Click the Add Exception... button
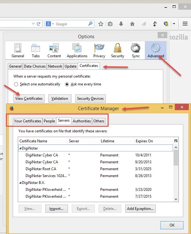The height and width of the screenshot is (234, 191). [x=140, y=209]
